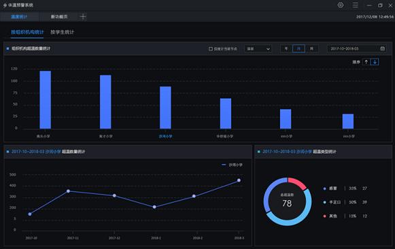
Task: Click the bar chart panel heading
Action: 31,48
